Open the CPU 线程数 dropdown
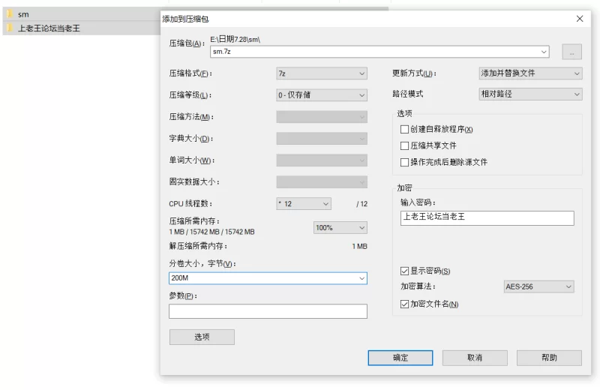This screenshot has height=390, width=600. pyautogui.click(x=304, y=203)
